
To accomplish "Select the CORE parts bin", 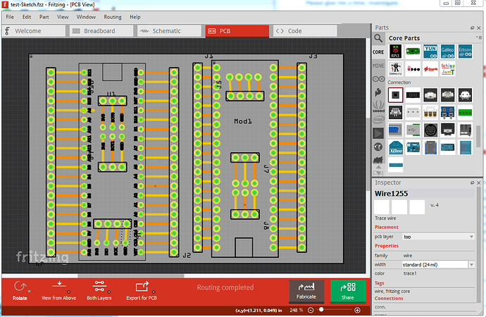I will click(378, 52).
